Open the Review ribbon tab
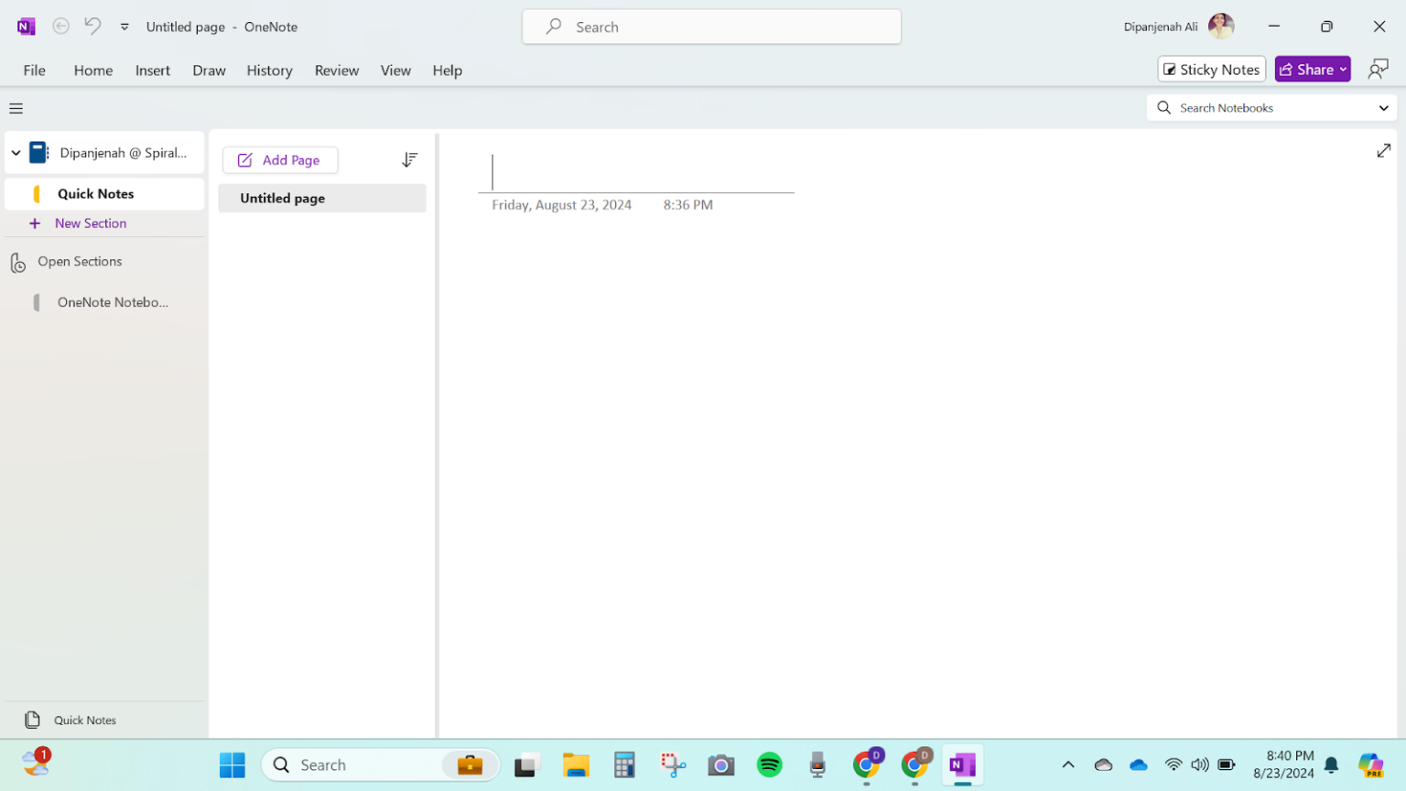Screen dimensions: 1406x791 (x=336, y=70)
